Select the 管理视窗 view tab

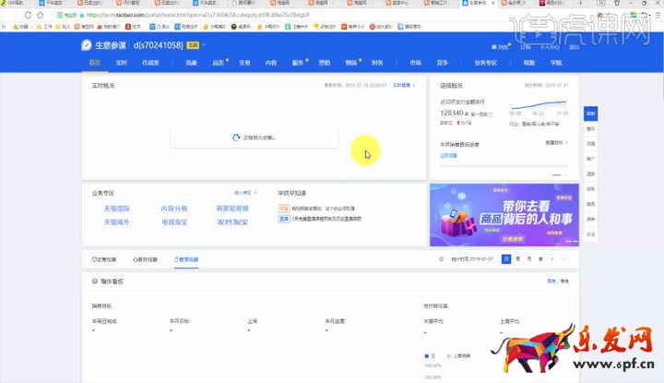[185, 259]
